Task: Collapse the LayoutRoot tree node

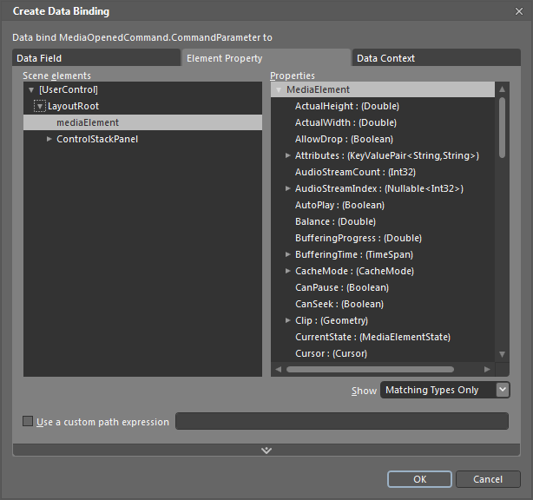Action: pyautogui.click(x=40, y=106)
